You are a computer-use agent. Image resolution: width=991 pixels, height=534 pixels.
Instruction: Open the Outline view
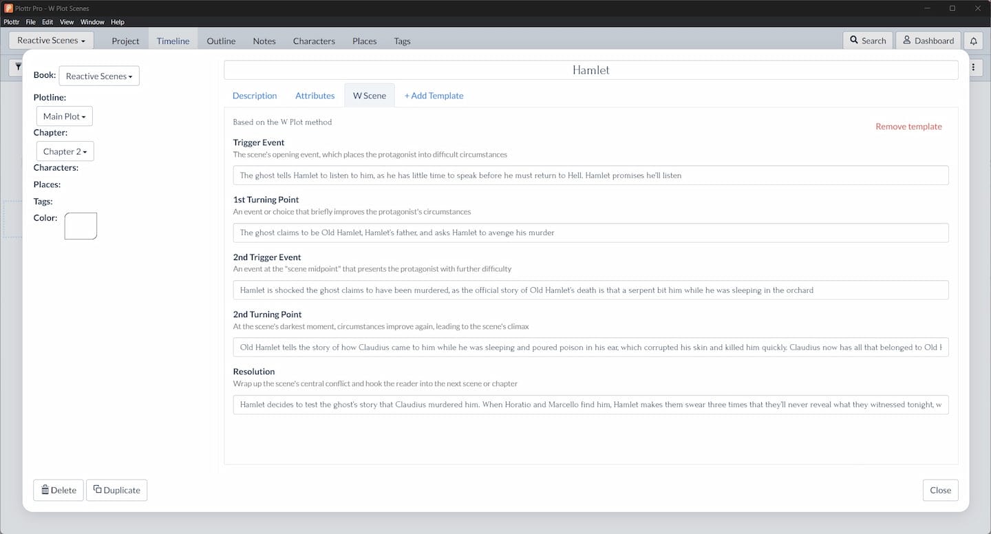[x=221, y=41]
